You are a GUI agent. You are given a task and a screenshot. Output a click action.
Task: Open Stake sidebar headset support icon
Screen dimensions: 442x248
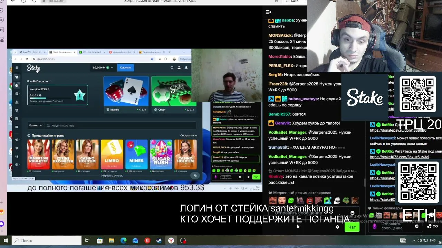(17, 156)
